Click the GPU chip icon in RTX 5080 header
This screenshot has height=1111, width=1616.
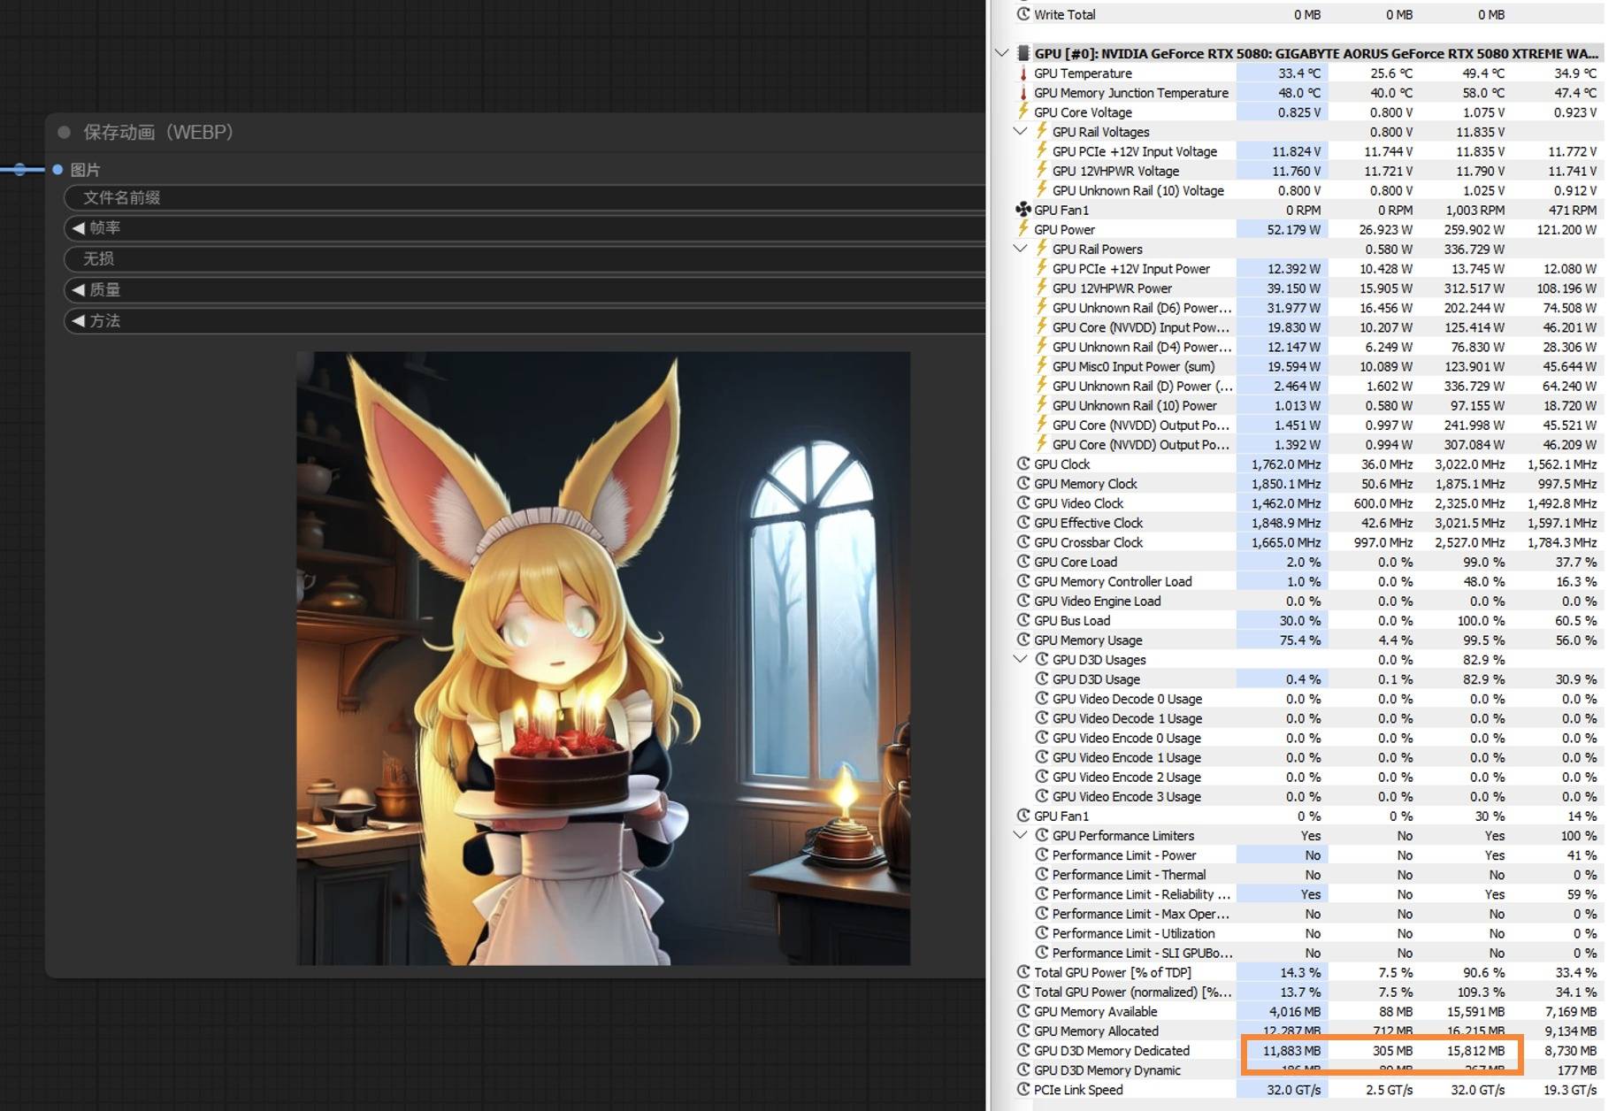(1023, 53)
